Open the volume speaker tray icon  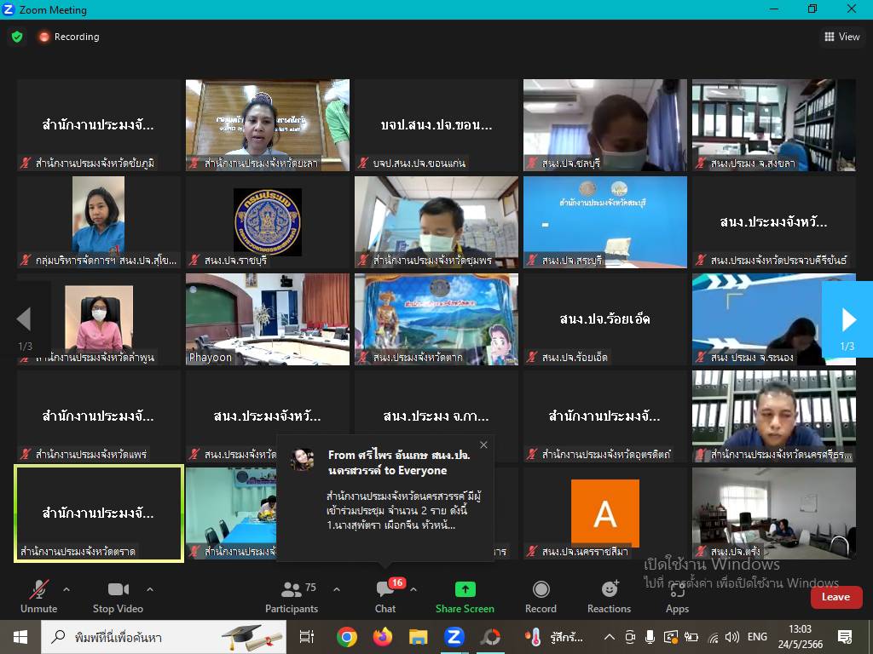click(x=732, y=637)
